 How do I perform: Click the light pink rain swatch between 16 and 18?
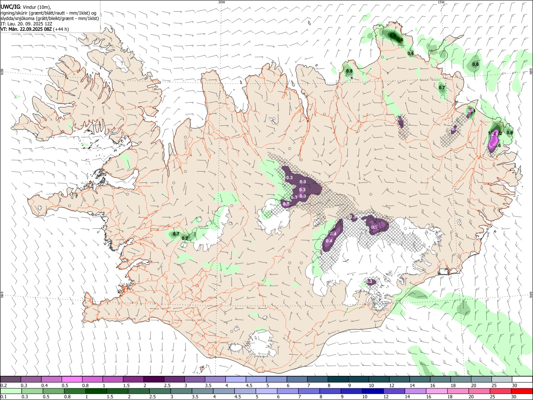tap(437, 391)
